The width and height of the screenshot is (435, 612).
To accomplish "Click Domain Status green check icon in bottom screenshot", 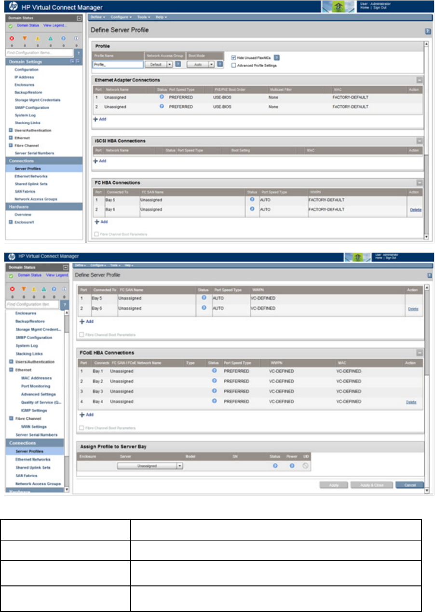I will pyautogui.click(x=11, y=275).
